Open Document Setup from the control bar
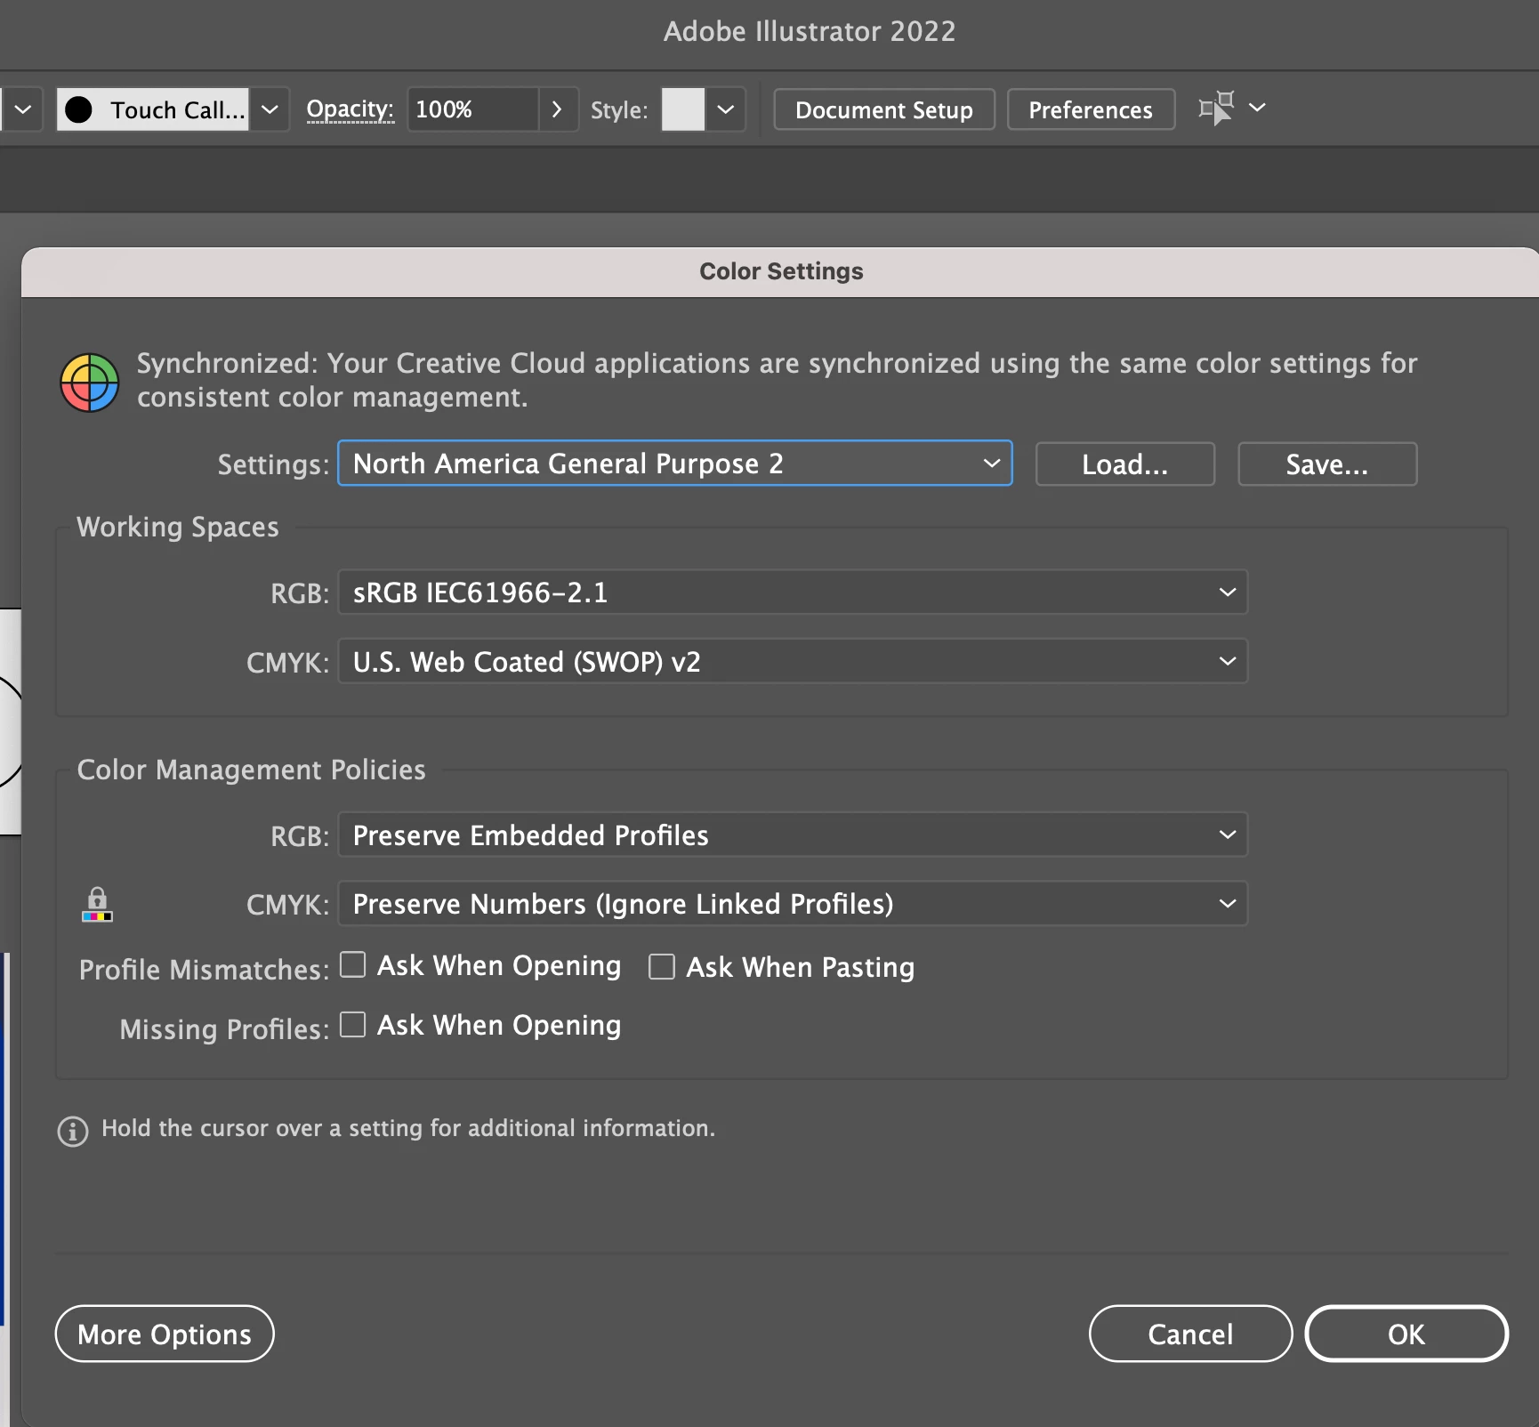 click(x=884, y=109)
